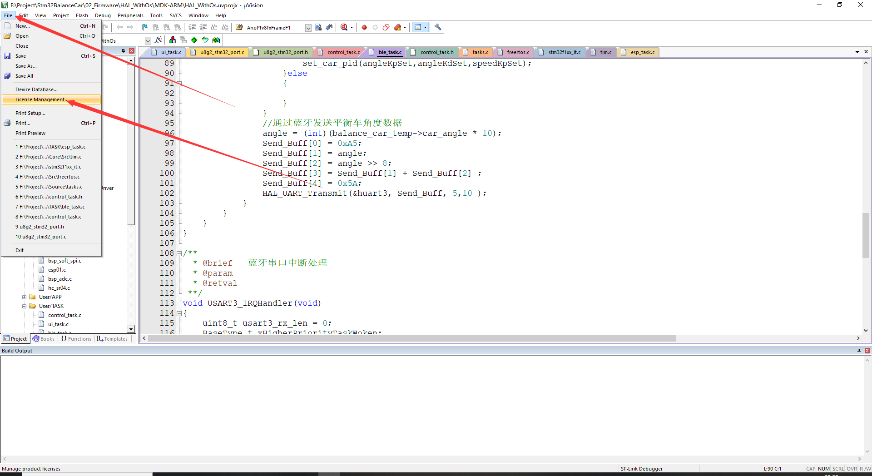This screenshot has height=476, width=872.
Task: Open recent file 7 TASK\ble_task.c
Action: [x=51, y=207]
